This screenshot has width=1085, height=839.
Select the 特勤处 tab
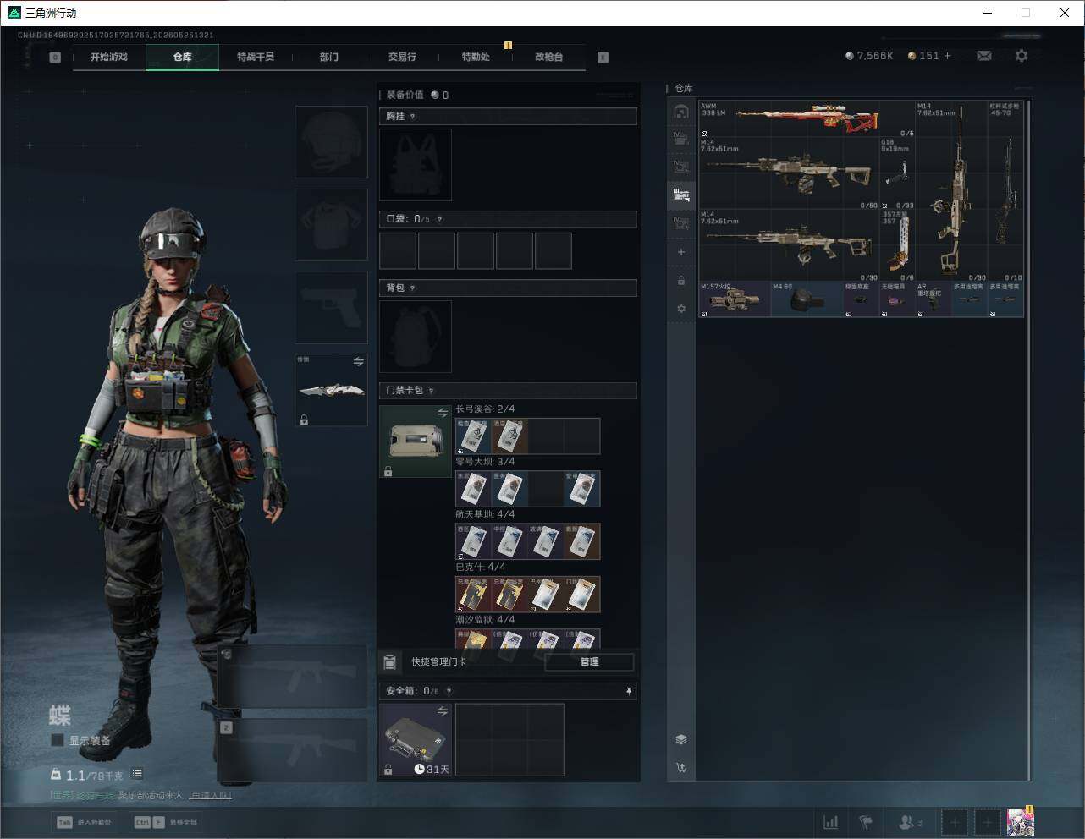[x=476, y=57]
